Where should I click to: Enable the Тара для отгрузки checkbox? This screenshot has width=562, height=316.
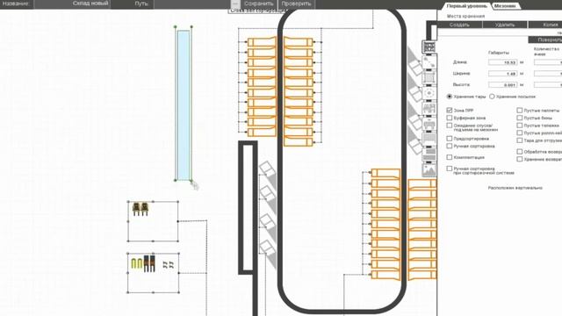click(520, 140)
